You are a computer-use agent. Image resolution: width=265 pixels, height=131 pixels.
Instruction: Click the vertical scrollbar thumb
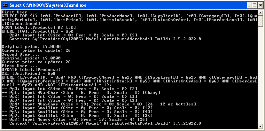point(260,21)
